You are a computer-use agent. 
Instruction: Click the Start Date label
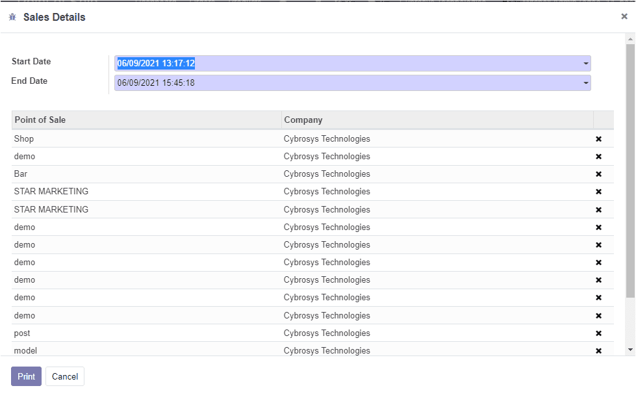tap(31, 61)
